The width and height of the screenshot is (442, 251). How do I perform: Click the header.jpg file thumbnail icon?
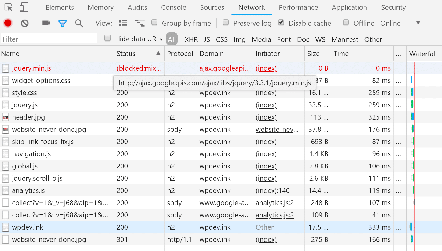6,117
